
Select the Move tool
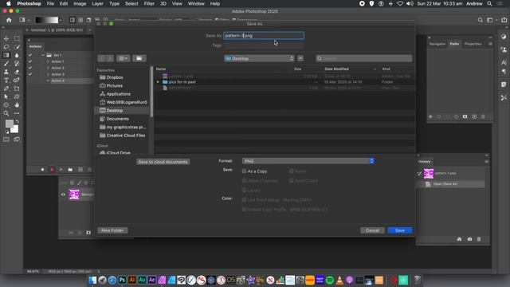pyautogui.click(x=6, y=38)
